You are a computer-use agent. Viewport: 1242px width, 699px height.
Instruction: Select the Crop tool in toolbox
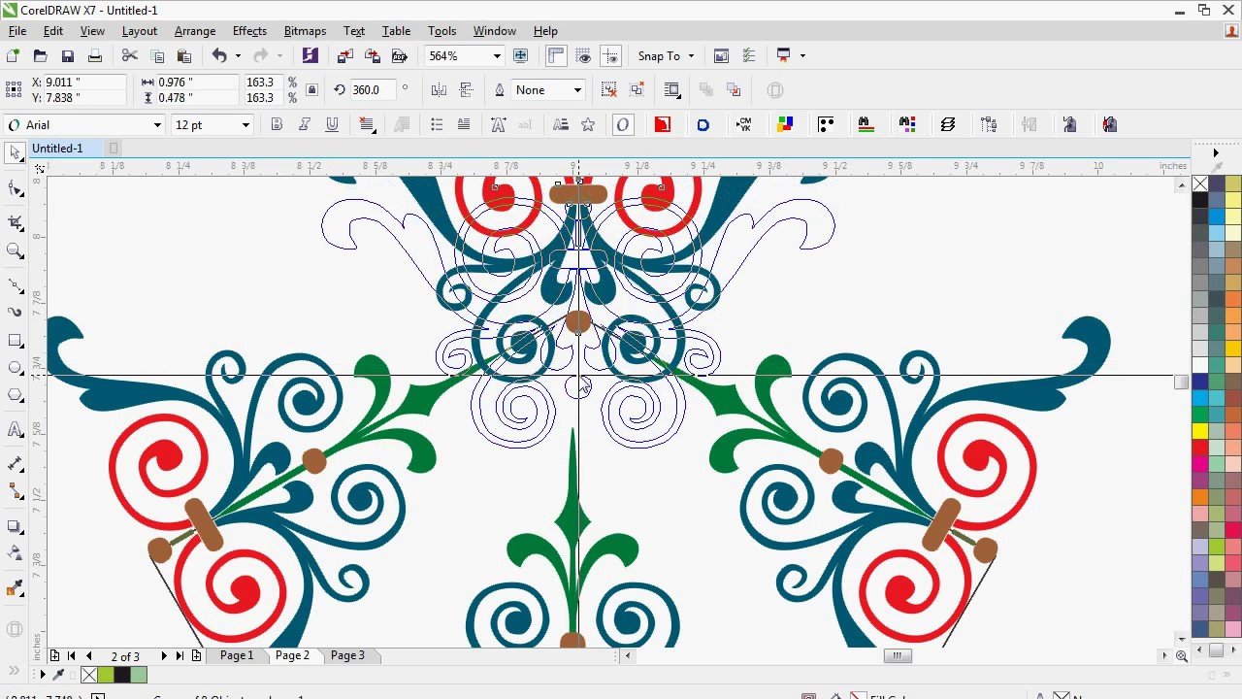[15, 223]
